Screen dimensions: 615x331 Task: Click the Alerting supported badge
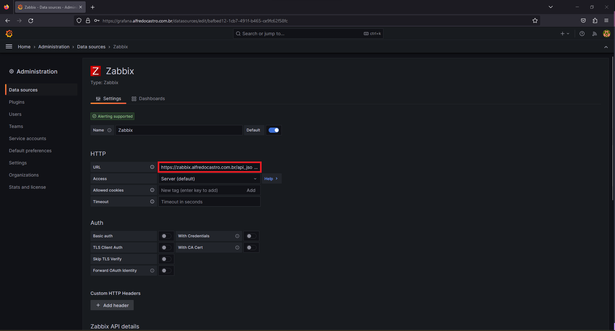click(112, 116)
